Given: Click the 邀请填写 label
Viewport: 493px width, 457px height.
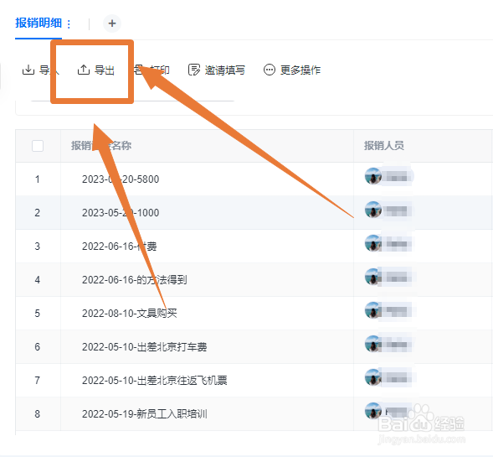Looking at the screenshot, I should [225, 70].
